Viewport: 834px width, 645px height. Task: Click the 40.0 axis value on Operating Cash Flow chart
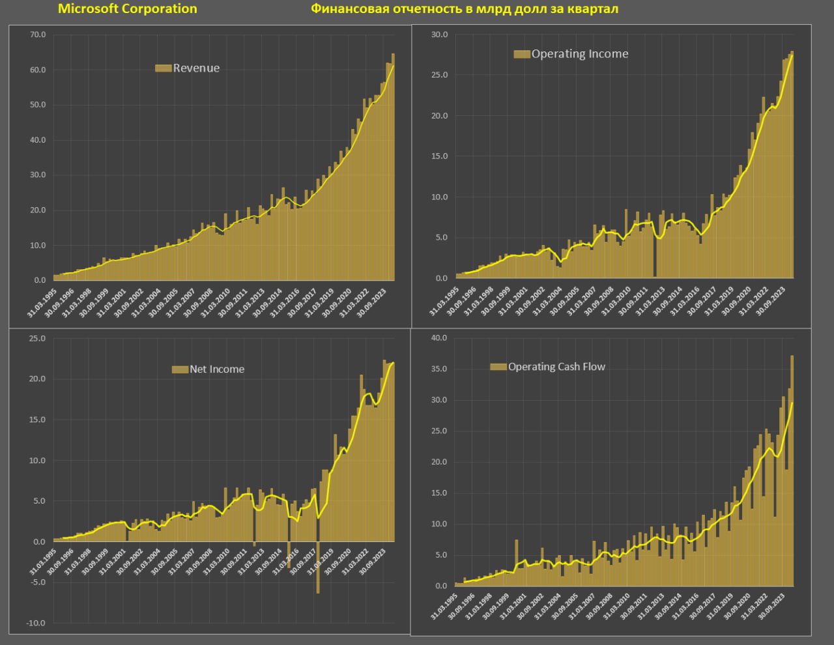pyautogui.click(x=440, y=338)
